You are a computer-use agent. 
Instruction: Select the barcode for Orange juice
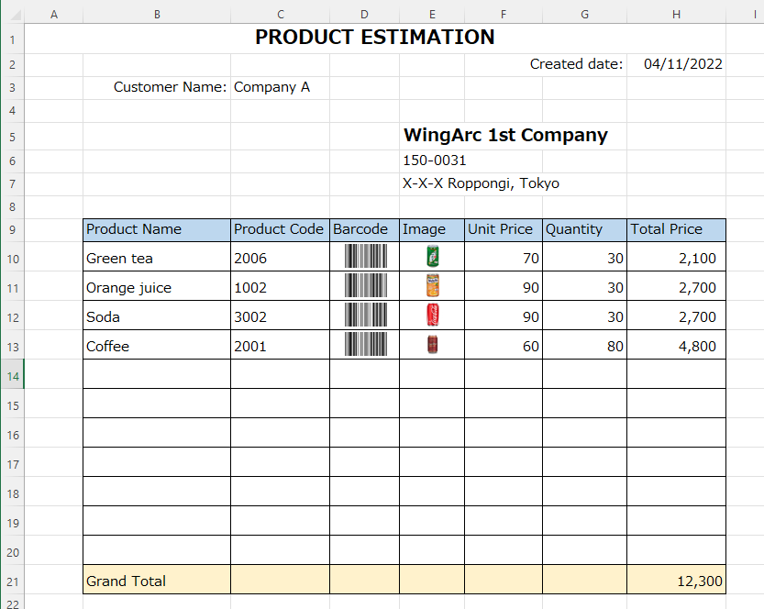tap(365, 286)
